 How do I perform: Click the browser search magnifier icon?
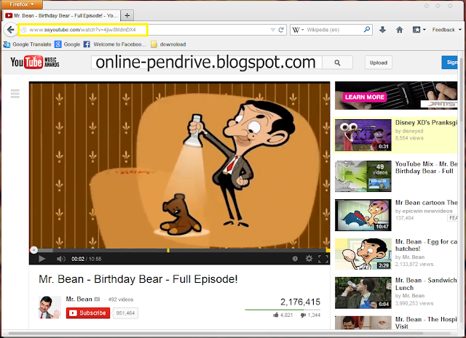click(x=367, y=30)
